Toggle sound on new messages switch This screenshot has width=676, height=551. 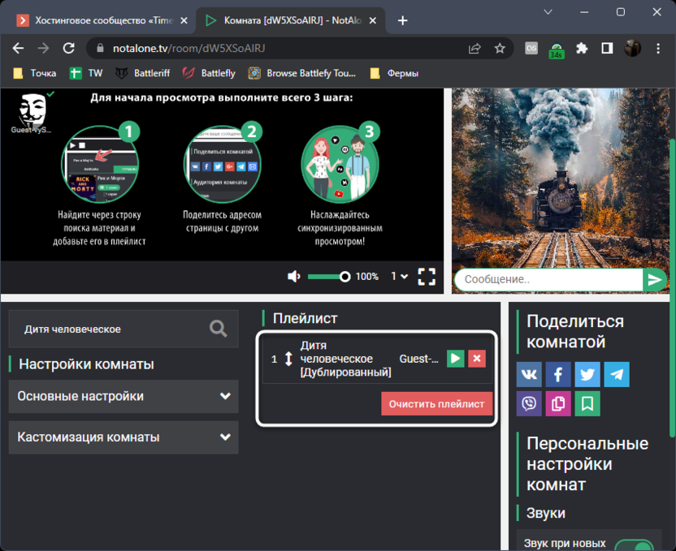tap(634, 545)
